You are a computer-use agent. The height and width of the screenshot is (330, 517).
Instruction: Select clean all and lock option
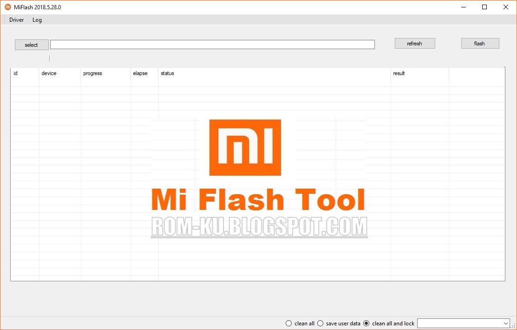tap(389, 324)
